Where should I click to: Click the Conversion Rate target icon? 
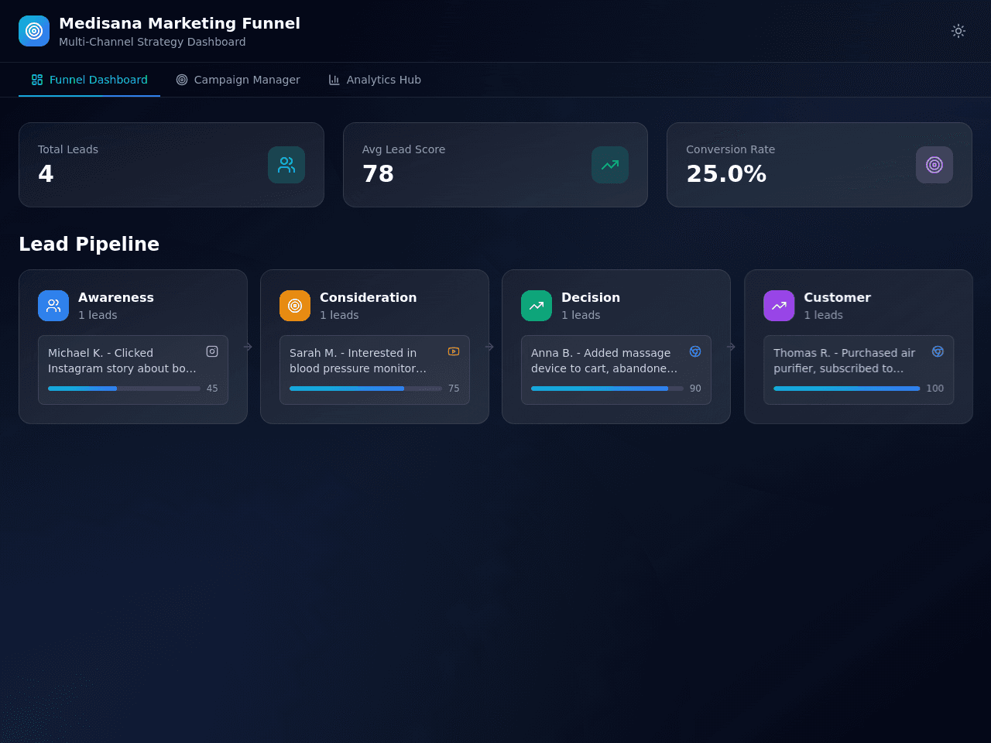tap(934, 165)
